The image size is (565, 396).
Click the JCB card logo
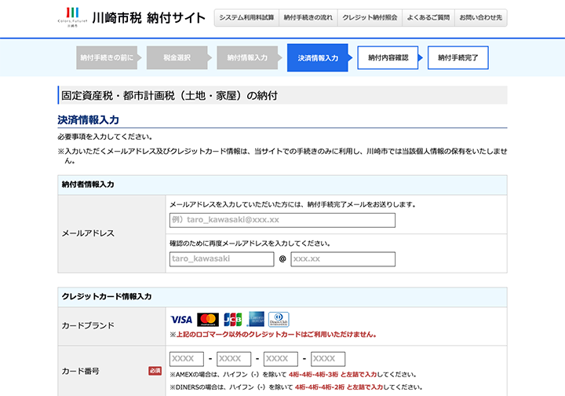click(232, 320)
